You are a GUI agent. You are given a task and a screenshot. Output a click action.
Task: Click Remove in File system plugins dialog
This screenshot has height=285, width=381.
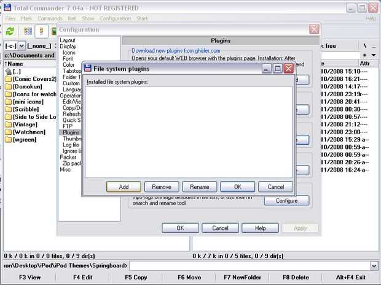(162, 187)
